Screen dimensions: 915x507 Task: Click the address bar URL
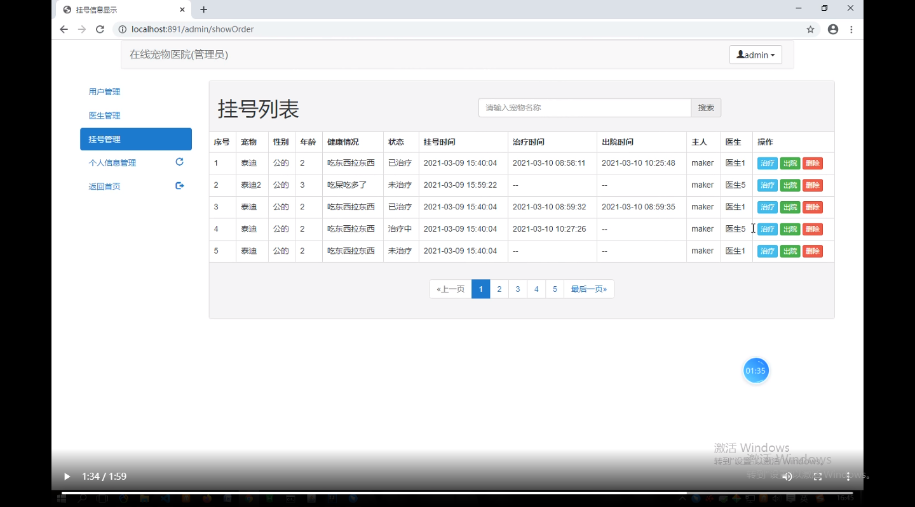click(x=193, y=29)
